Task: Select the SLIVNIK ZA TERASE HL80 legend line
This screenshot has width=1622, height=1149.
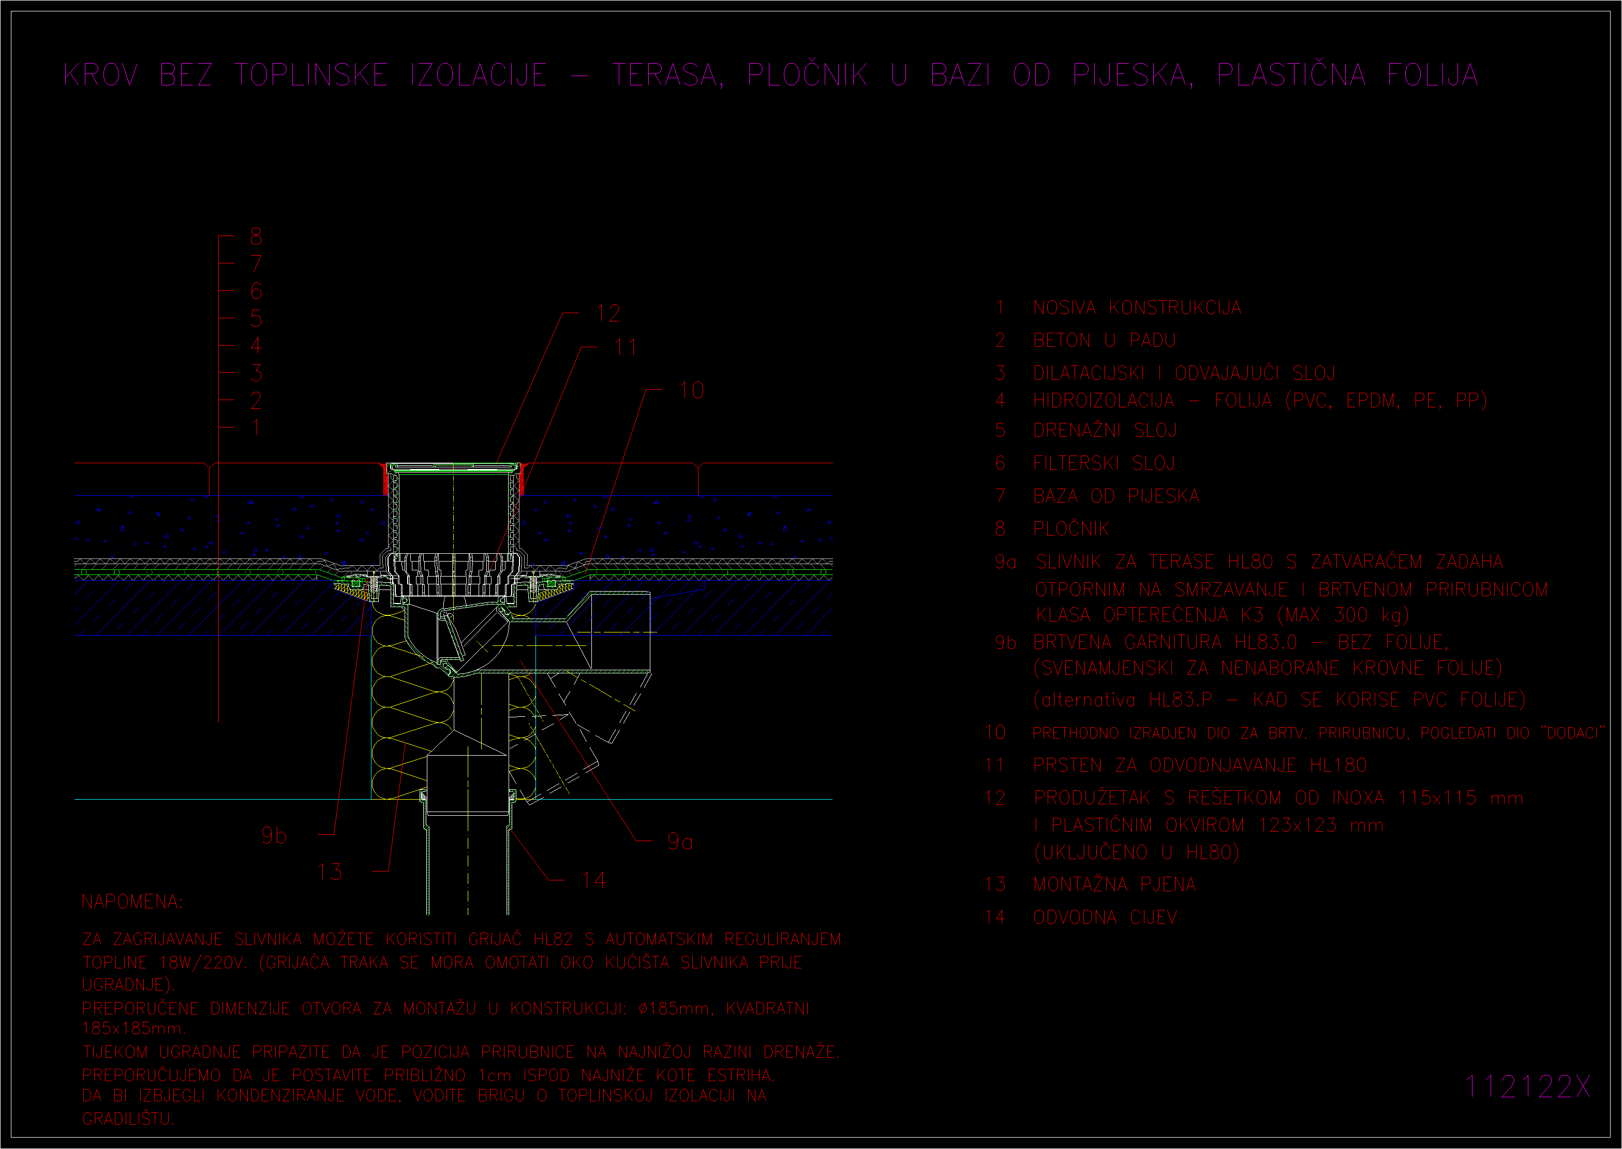Action: 1269,562
